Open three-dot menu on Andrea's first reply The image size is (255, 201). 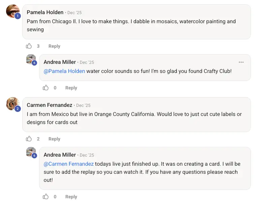point(241,62)
